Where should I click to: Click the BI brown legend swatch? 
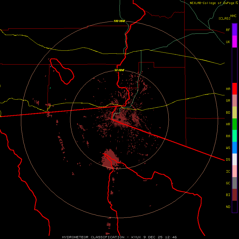click(234, 195)
